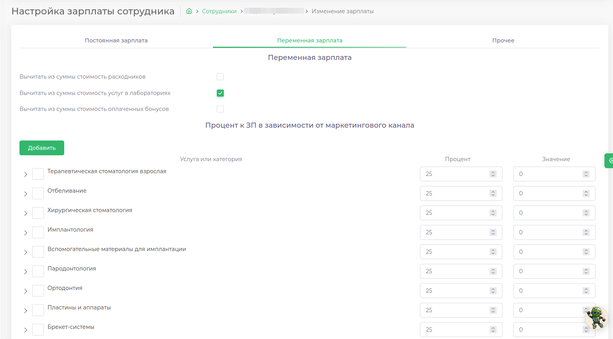Uncheck deducting laboratory services cost

(x=220, y=93)
